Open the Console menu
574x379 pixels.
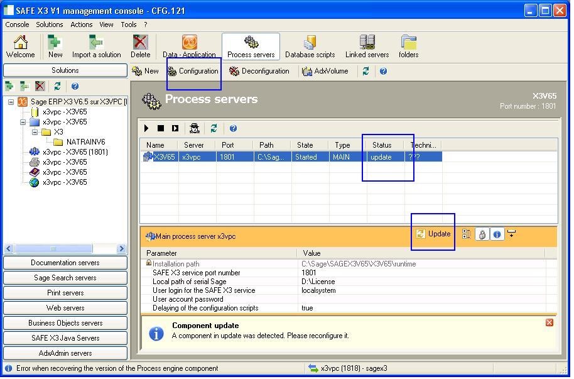click(x=17, y=25)
